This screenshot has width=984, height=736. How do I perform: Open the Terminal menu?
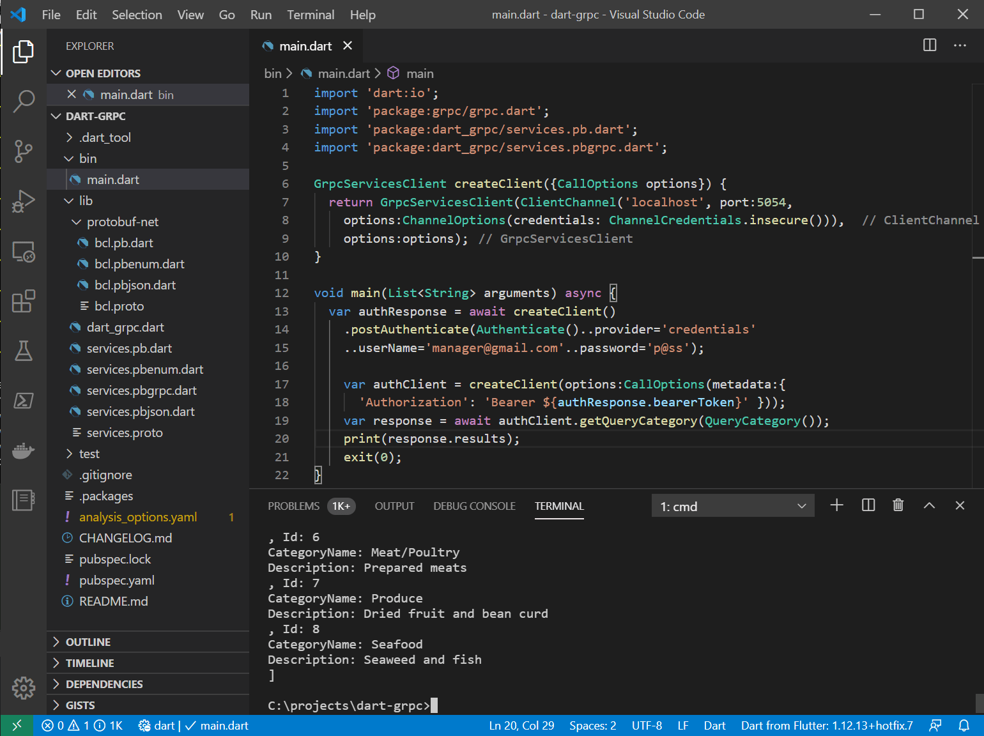pos(311,15)
